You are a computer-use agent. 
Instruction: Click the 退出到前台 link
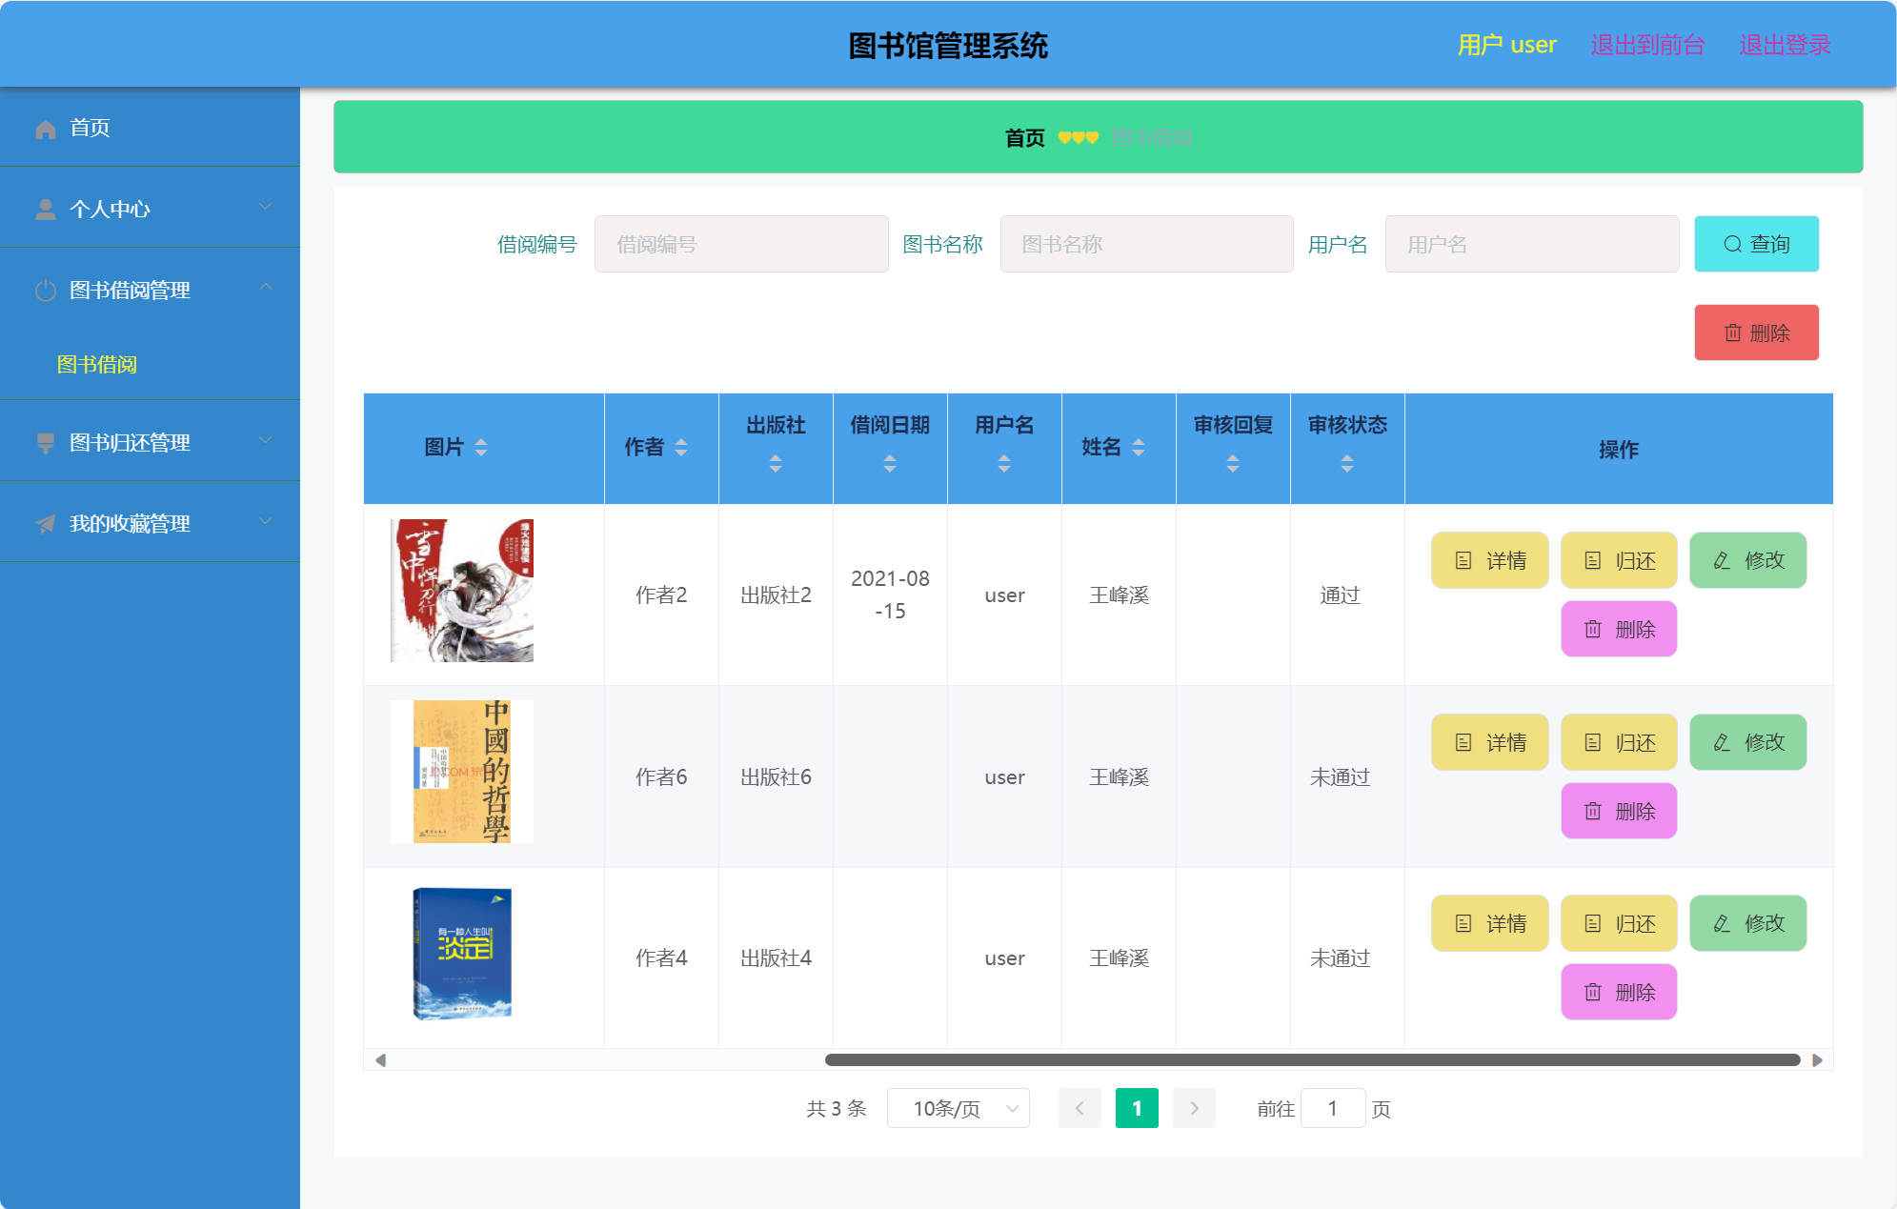[1647, 44]
